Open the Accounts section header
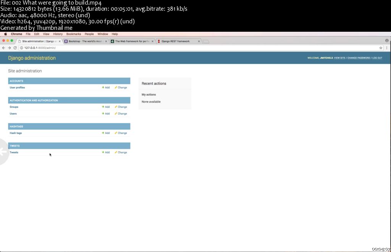This screenshot has height=252, width=391. 16,81
